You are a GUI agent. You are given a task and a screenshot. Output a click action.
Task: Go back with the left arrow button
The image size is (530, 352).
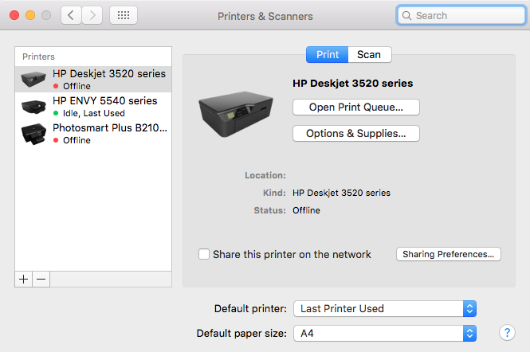(x=72, y=15)
